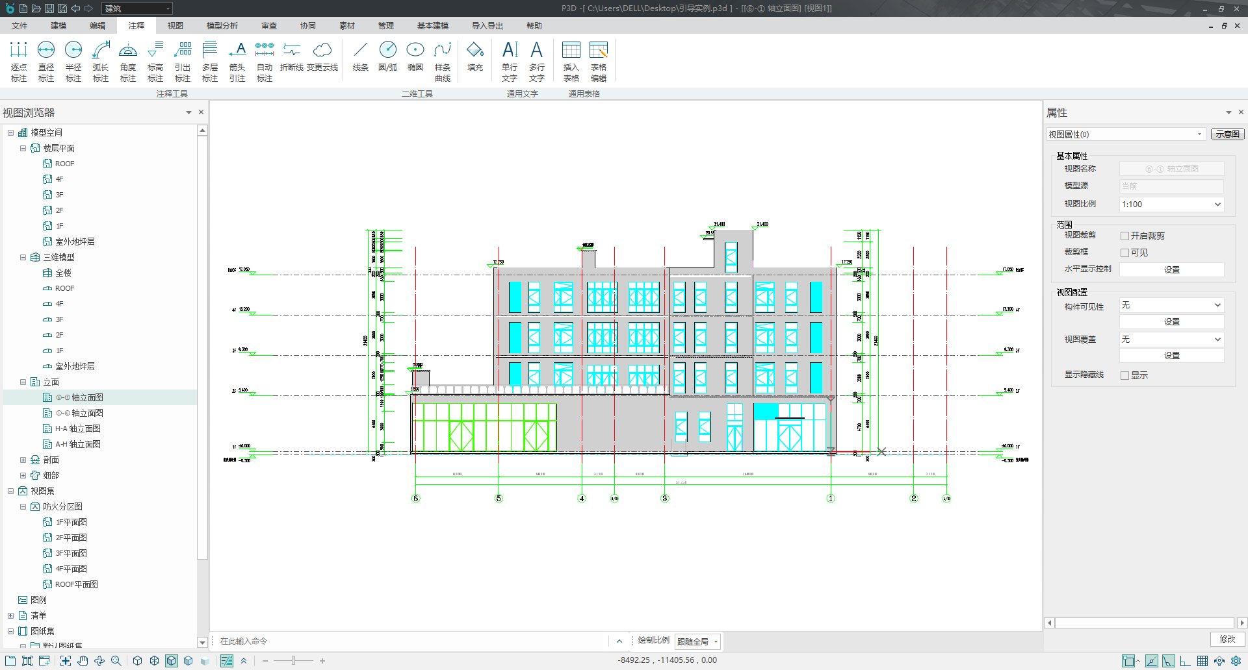The height and width of the screenshot is (670, 1248).
Task: Open the 视图比例 1:100 dropdown
Action: click(x=1171, y=205)
